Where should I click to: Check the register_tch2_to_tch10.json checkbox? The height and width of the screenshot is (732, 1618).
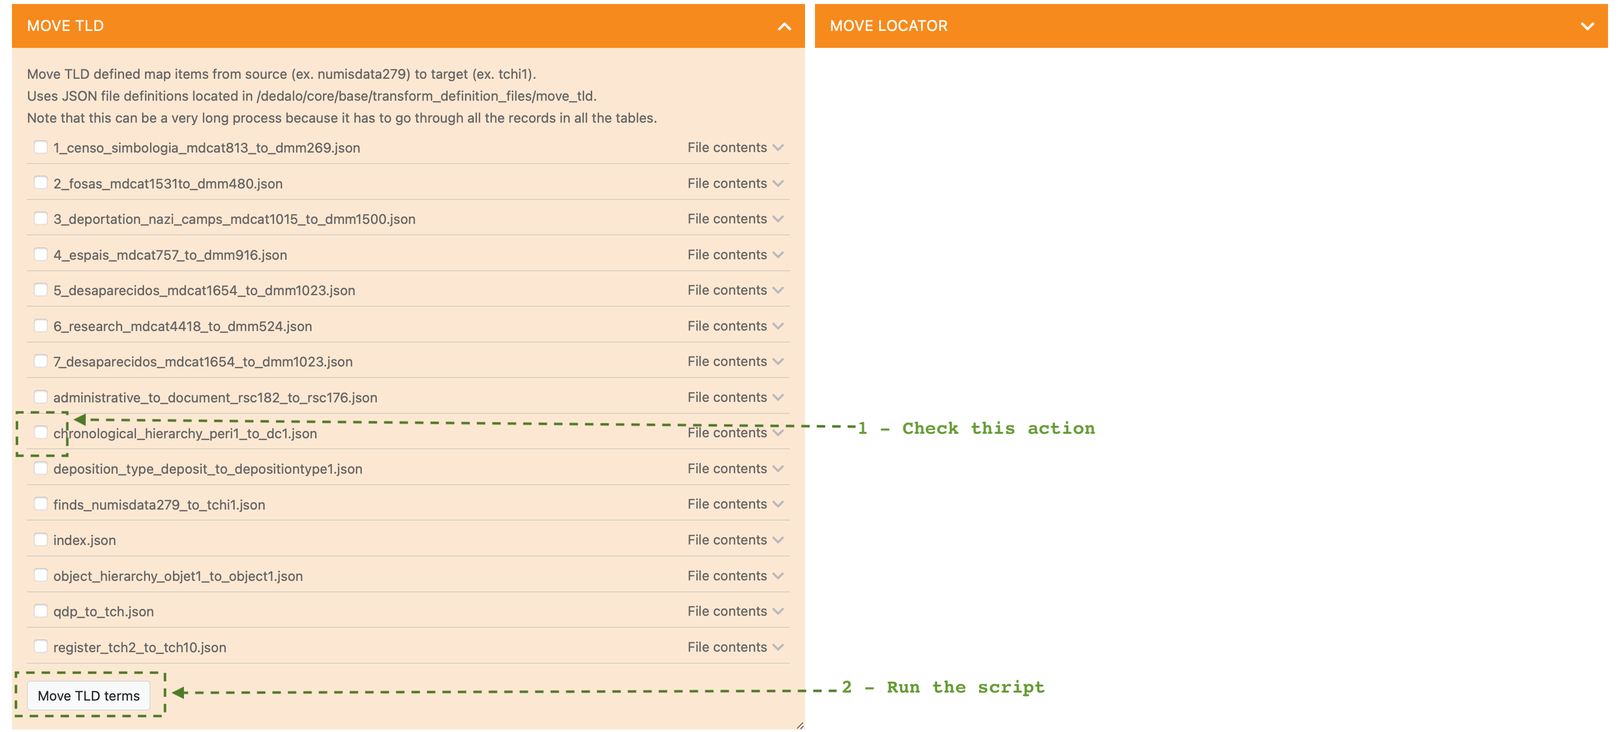[41, 646]
